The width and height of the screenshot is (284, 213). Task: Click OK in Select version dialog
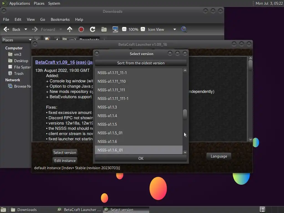(141, 158)
